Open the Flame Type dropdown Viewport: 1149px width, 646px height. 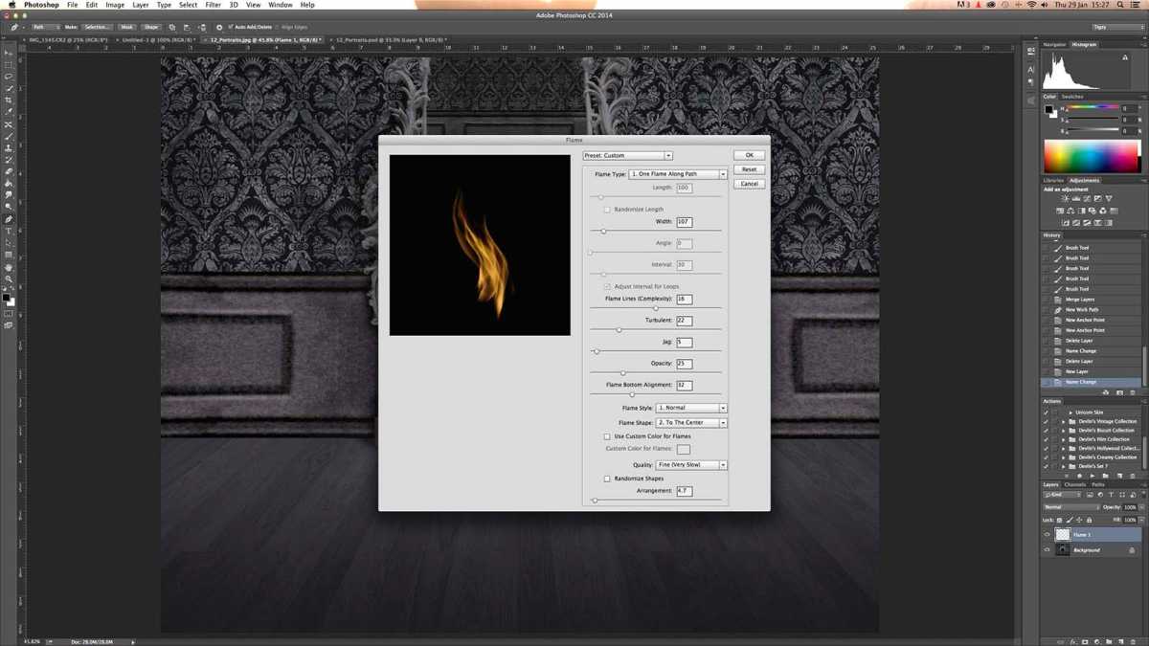pos(679,174)
